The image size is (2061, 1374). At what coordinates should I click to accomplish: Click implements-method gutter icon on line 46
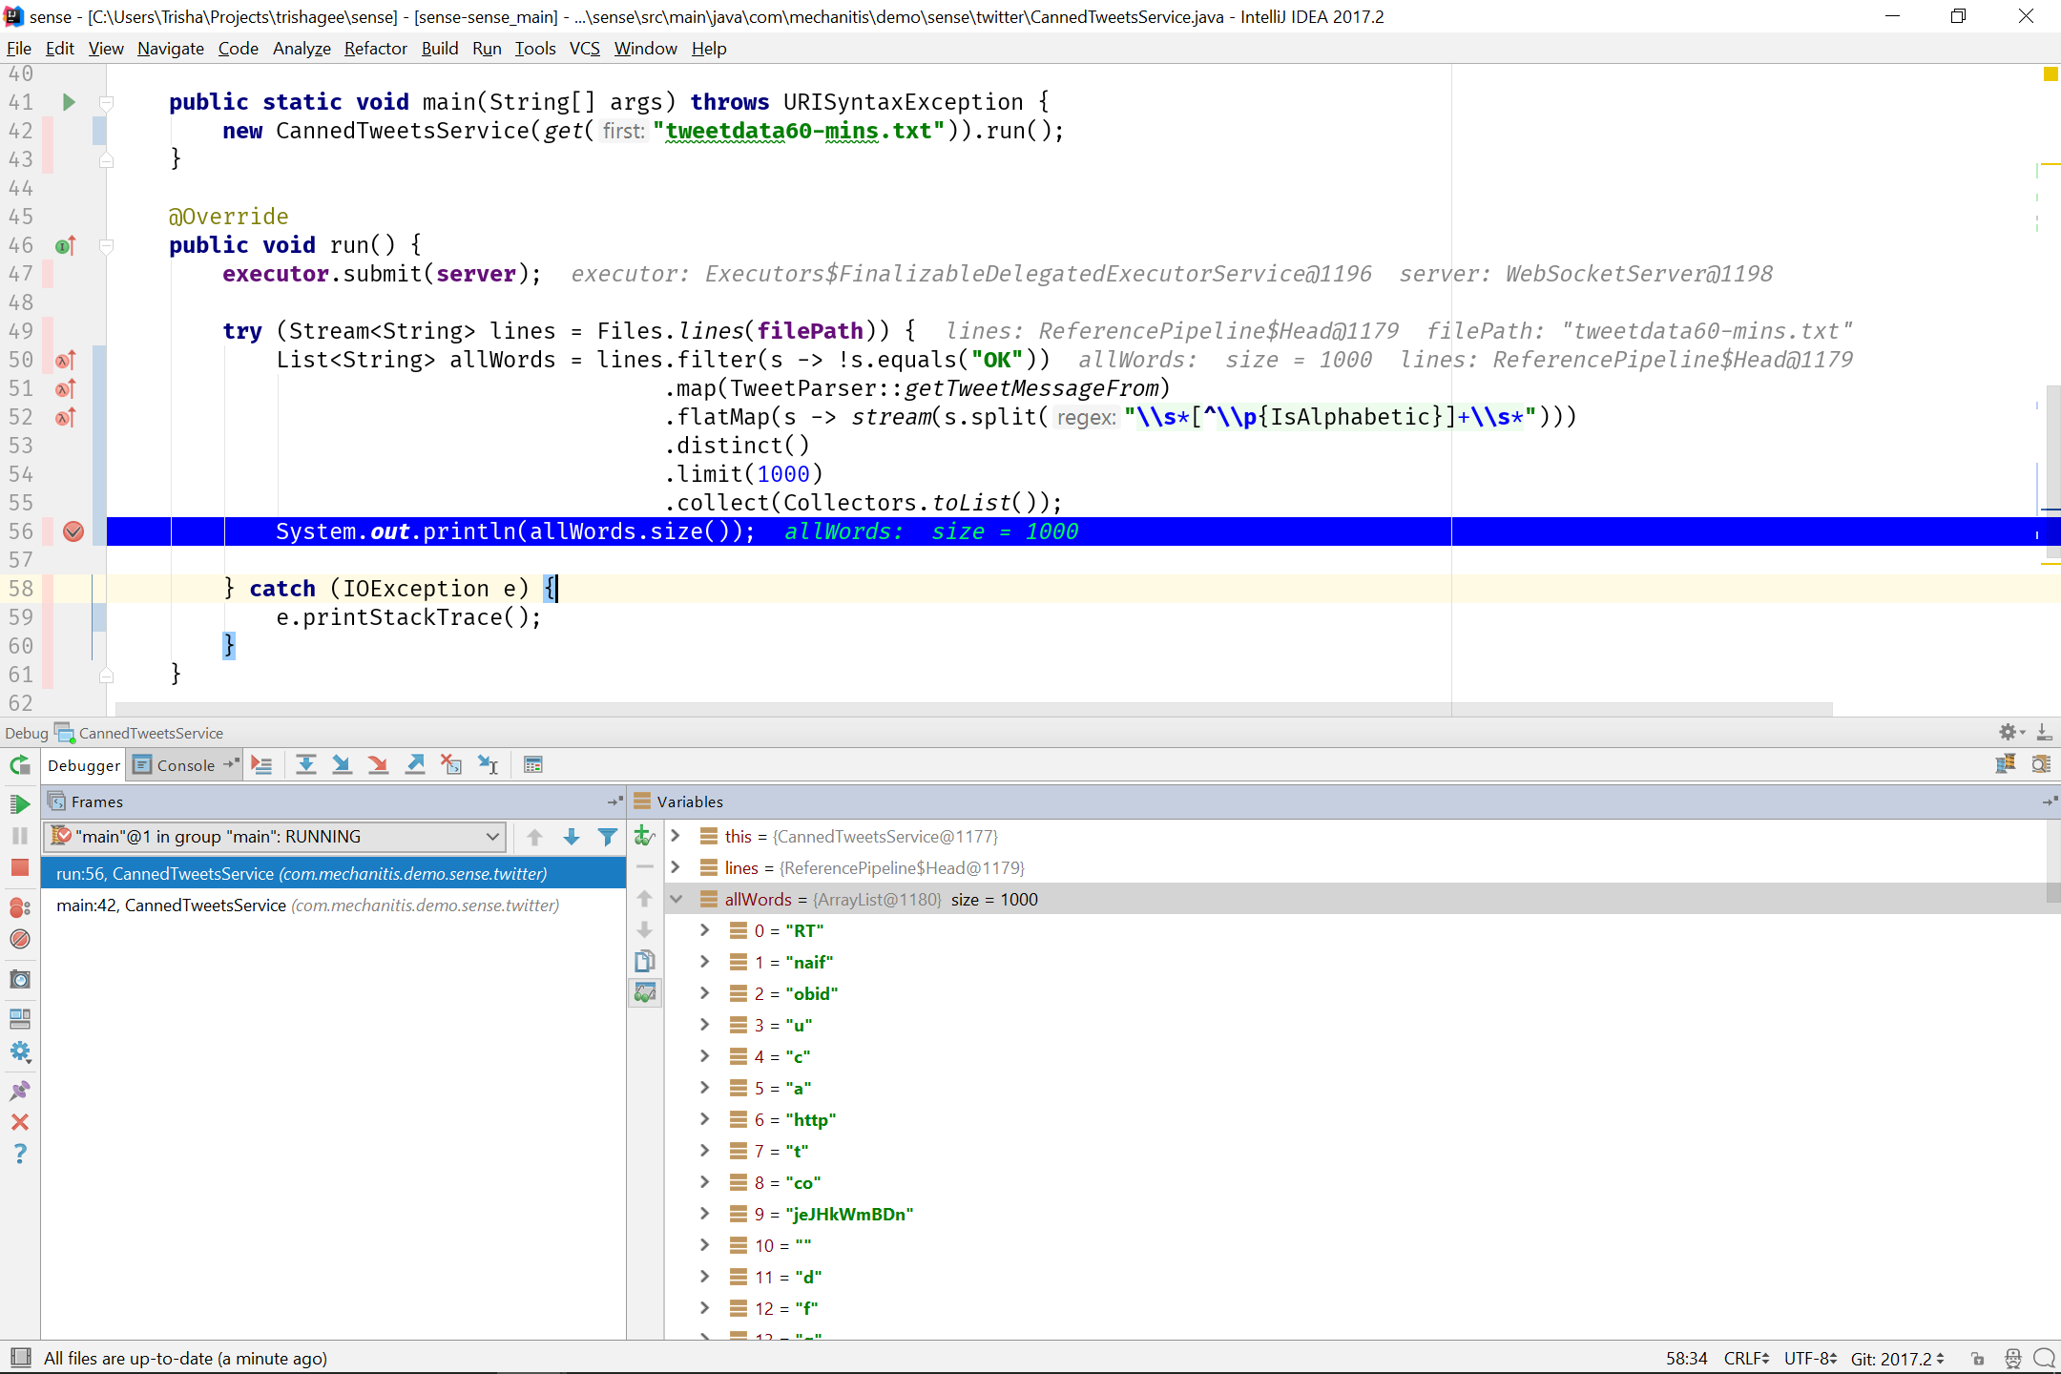pos(65,246)
